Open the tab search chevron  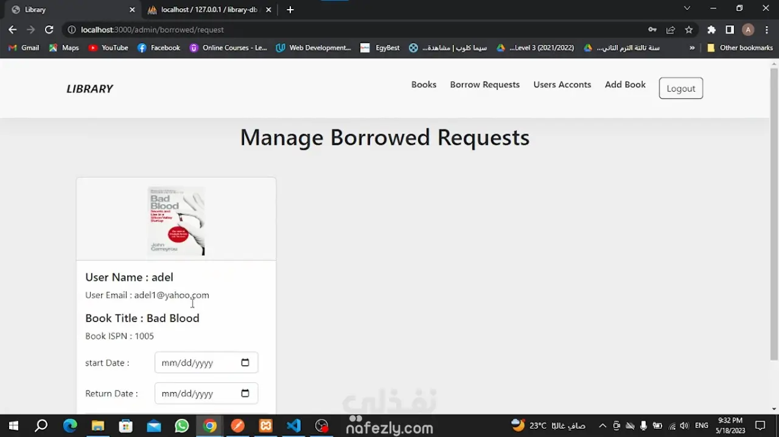(687, 9)
